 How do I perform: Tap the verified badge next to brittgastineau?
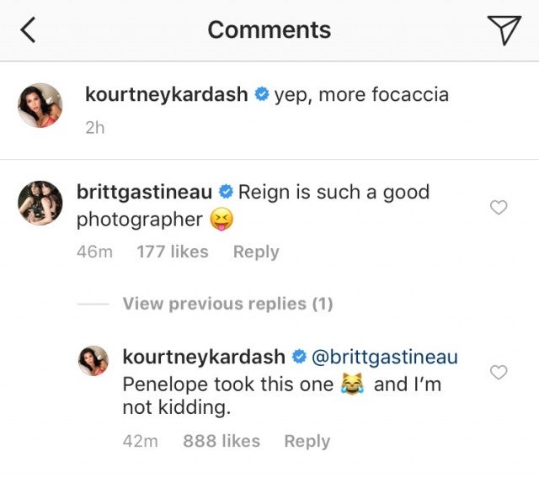tap(226, 193)
